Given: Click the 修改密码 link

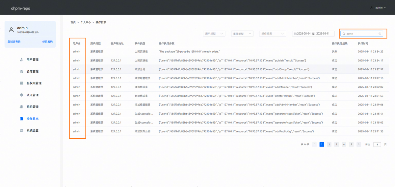Looking at the screenshot, I should tap(47, 42).
